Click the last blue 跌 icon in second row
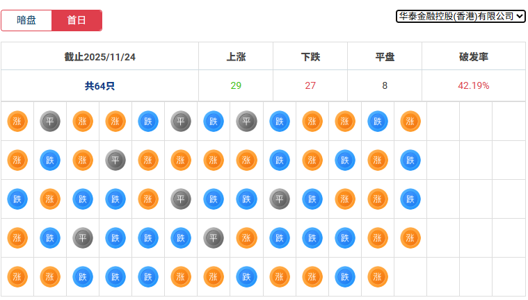 pyautogui.click(x=410, y=160)
